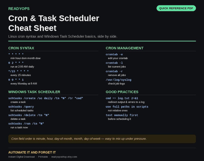Click 'redirect output & errors to a log'

126,102
